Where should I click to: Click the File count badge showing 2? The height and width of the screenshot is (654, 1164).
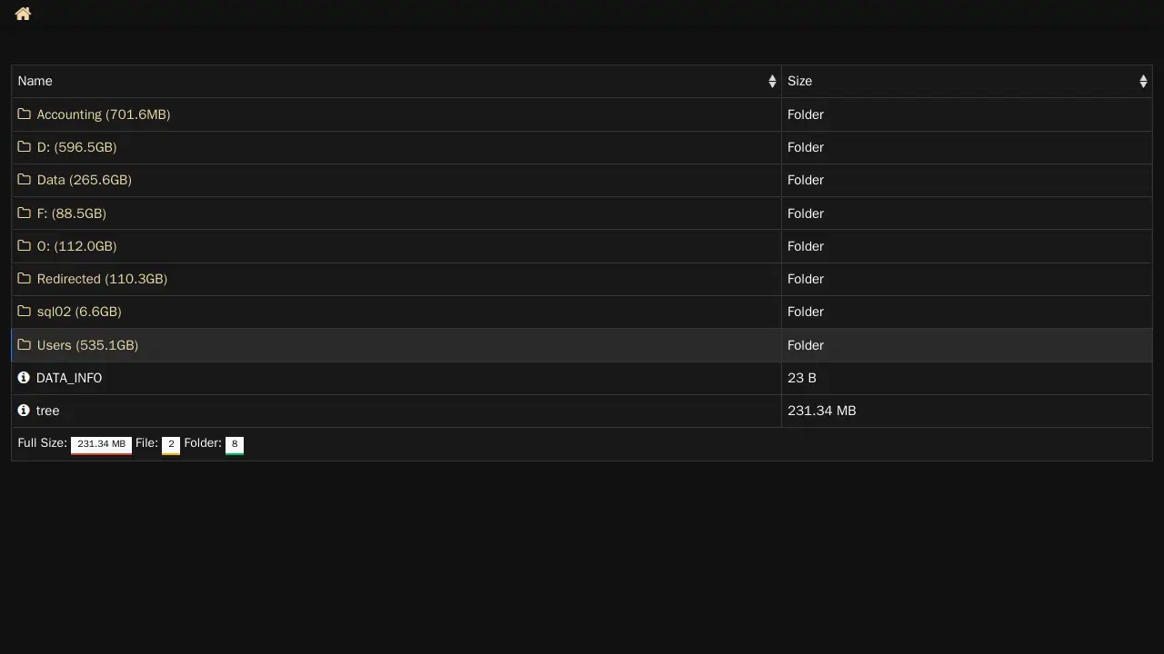pyautogui.click(x=170, y=444)
